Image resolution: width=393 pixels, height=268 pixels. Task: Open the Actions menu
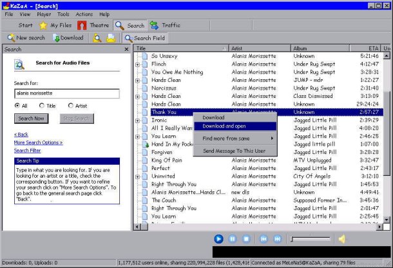[84, 14]
